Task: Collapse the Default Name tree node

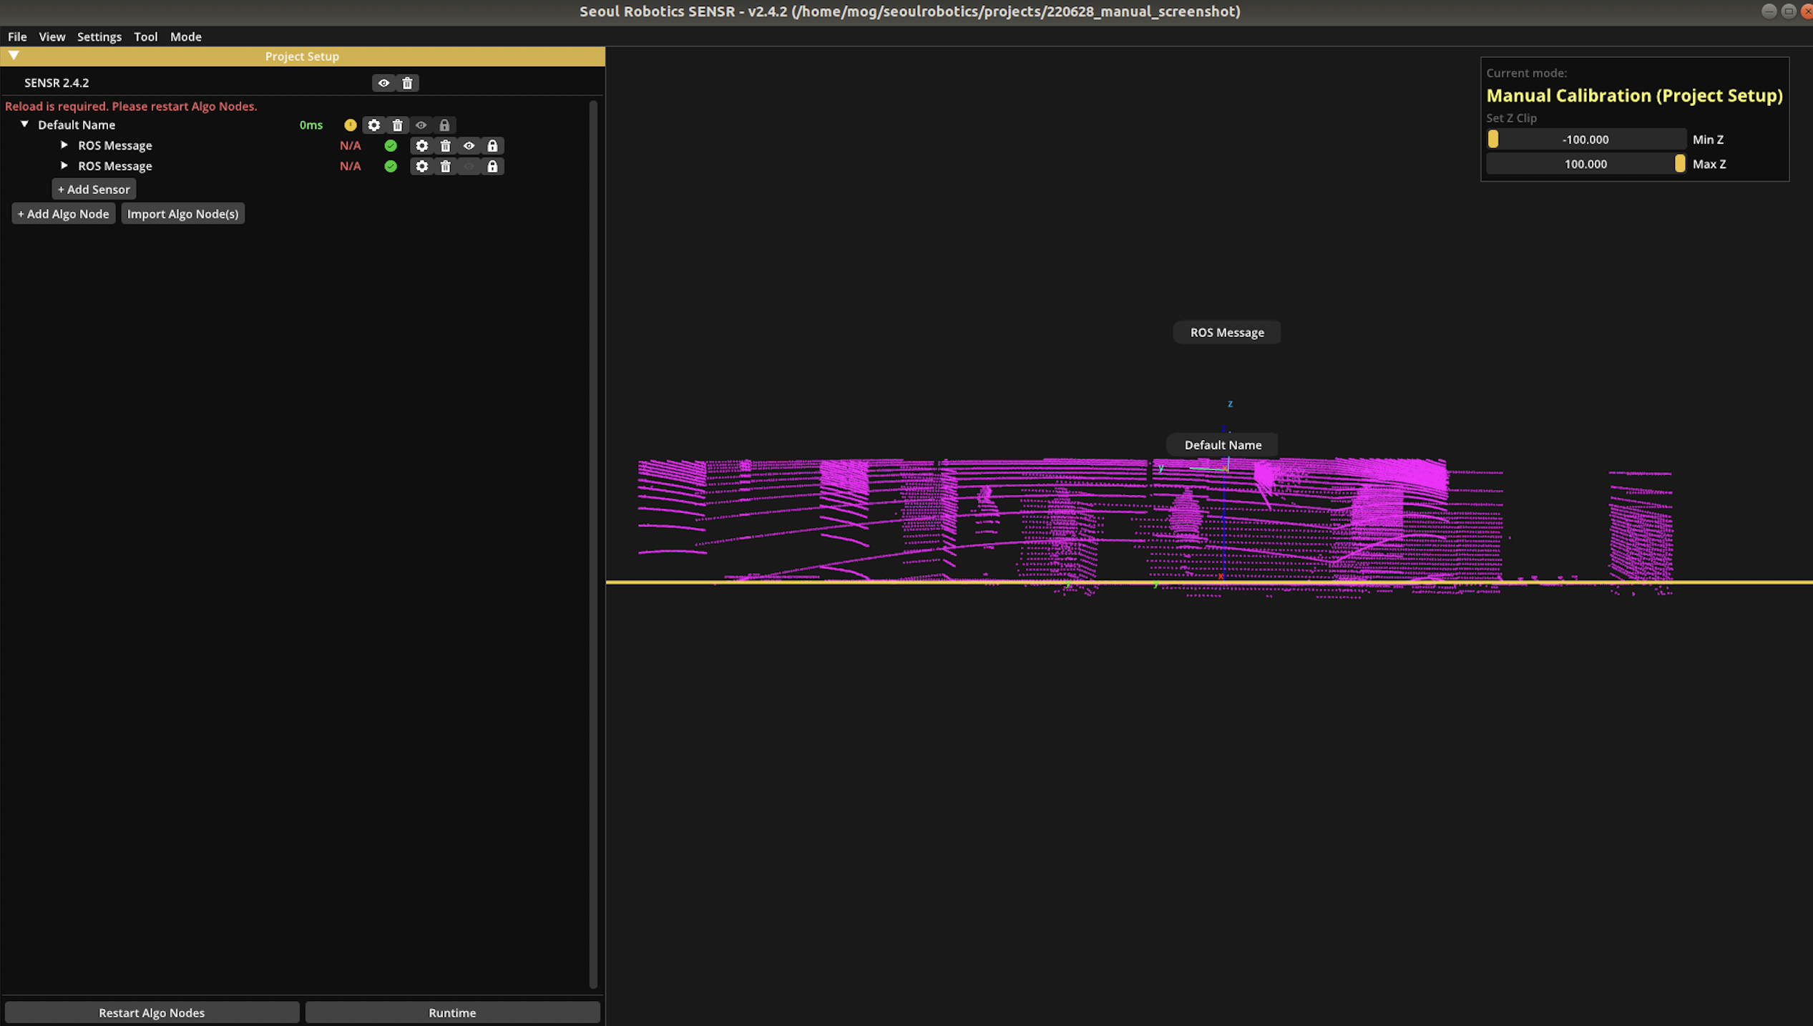Action: [24, 124]
